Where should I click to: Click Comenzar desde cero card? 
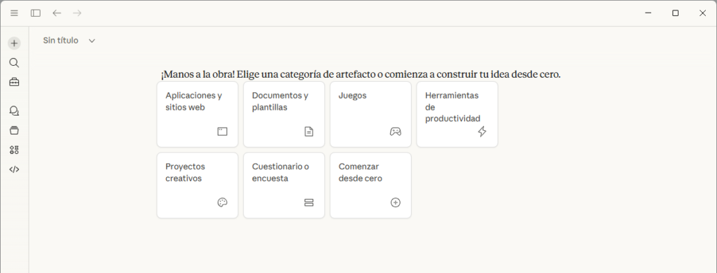pyautogui.click(x=370, y=185)
